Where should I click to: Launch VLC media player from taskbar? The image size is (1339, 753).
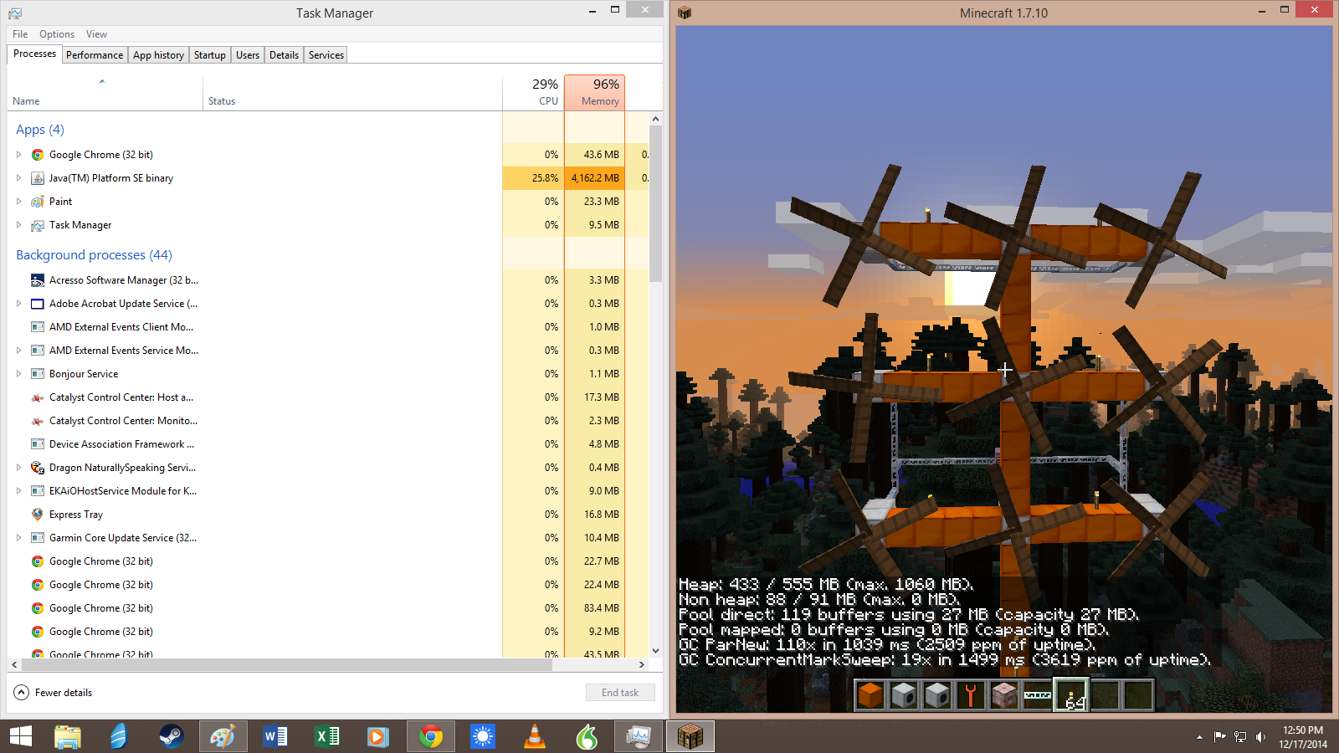[534, 736]
